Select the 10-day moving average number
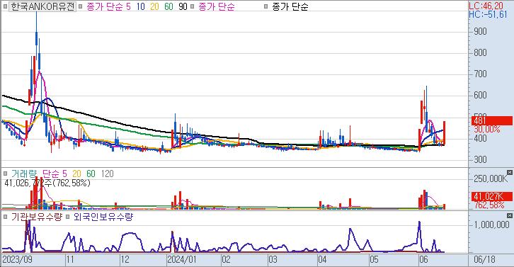Image resolution: width=514 pixels, height=267 pixels. tap(141, 6)
